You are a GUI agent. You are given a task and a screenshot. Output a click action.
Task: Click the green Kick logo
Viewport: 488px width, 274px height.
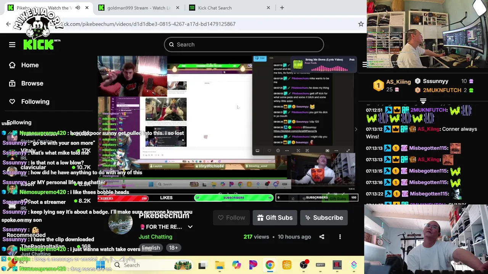38,45
